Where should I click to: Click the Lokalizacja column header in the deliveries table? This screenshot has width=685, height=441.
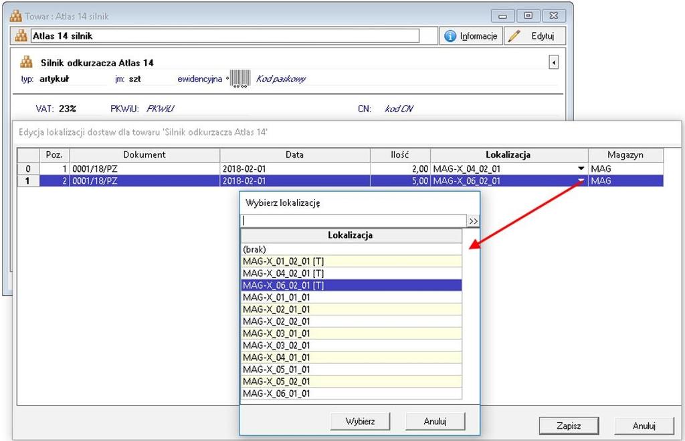(509, 154)
